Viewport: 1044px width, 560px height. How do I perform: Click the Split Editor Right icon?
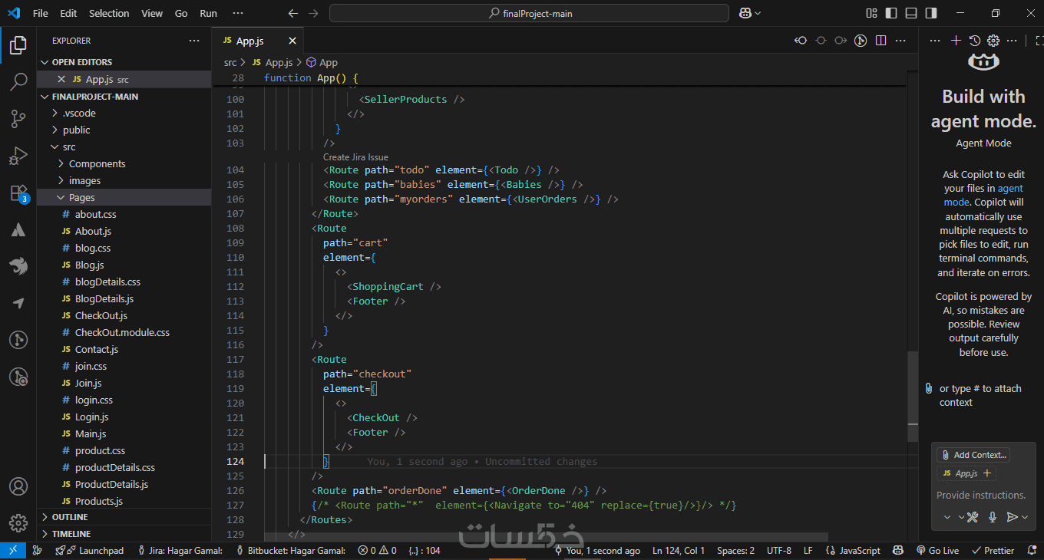[x=880, y=41]
